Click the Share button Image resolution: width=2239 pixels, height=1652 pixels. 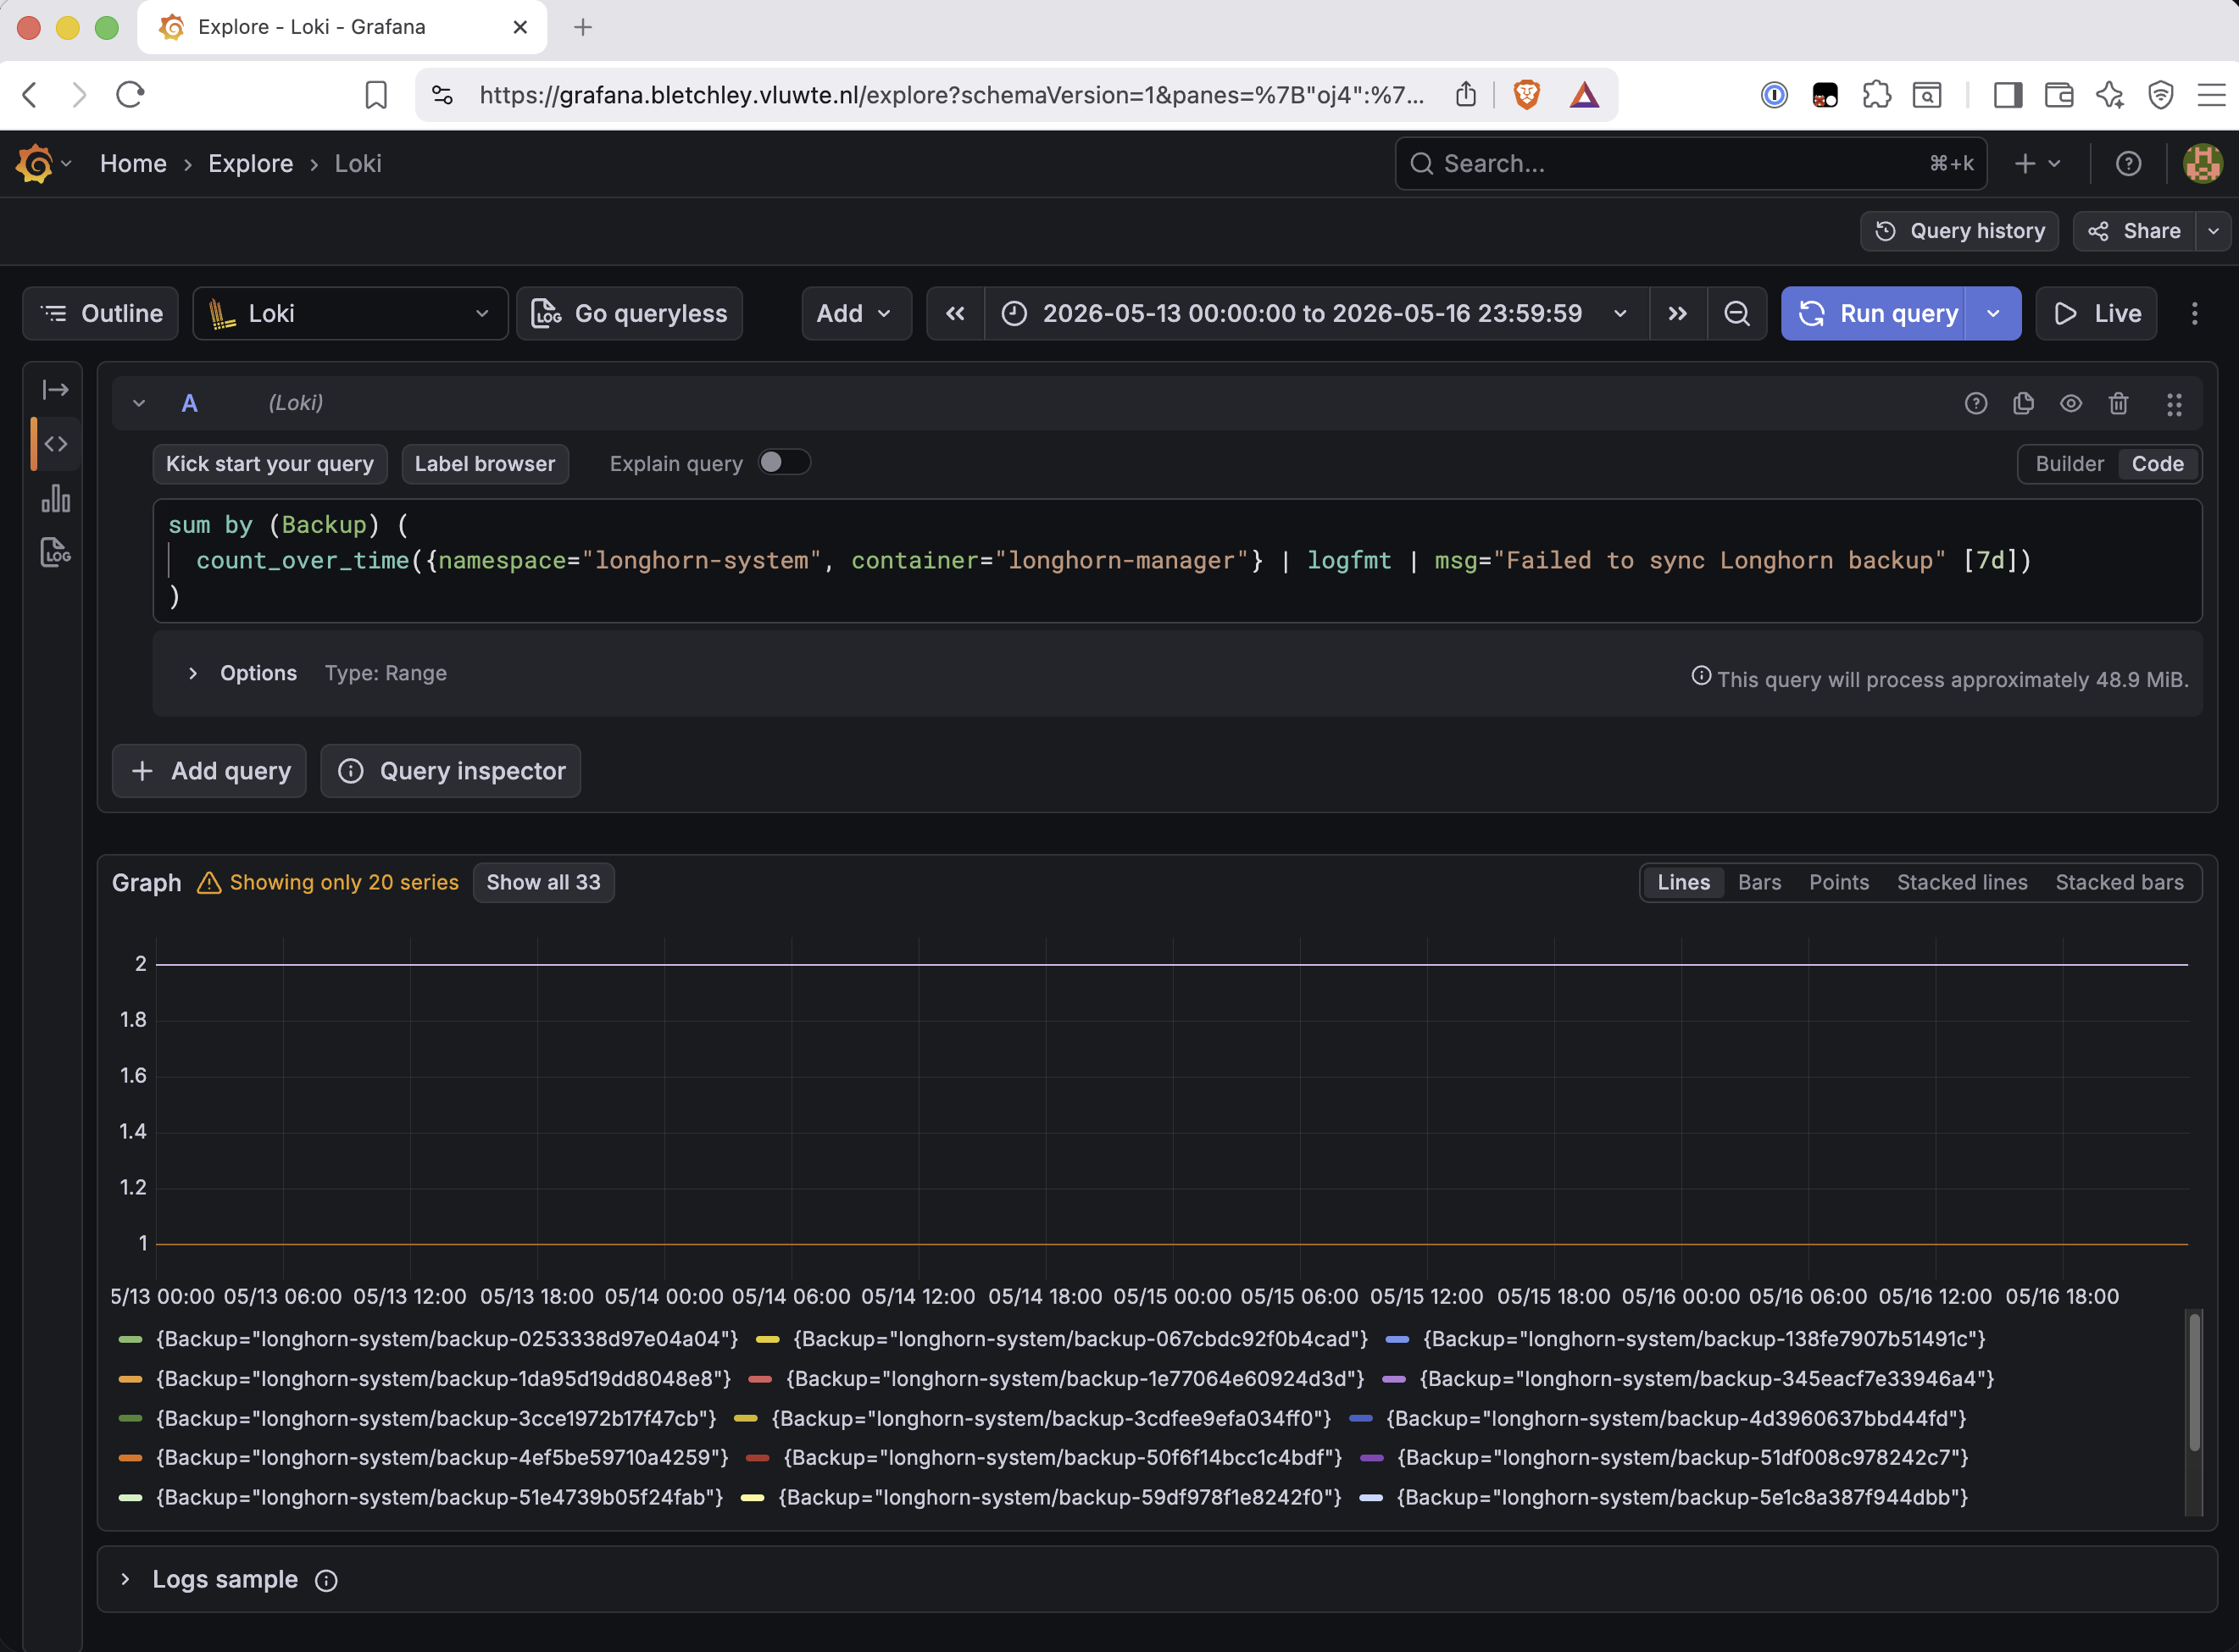[x=2134, y=231]
